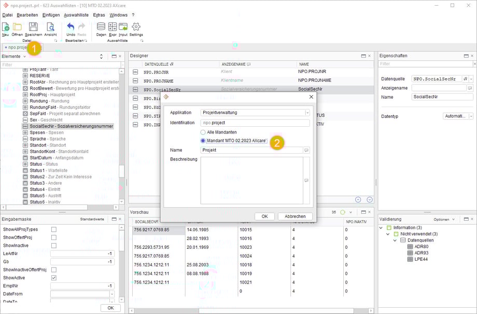Open the Windows menu
477x314 pixels.
(x=118, y=15)
